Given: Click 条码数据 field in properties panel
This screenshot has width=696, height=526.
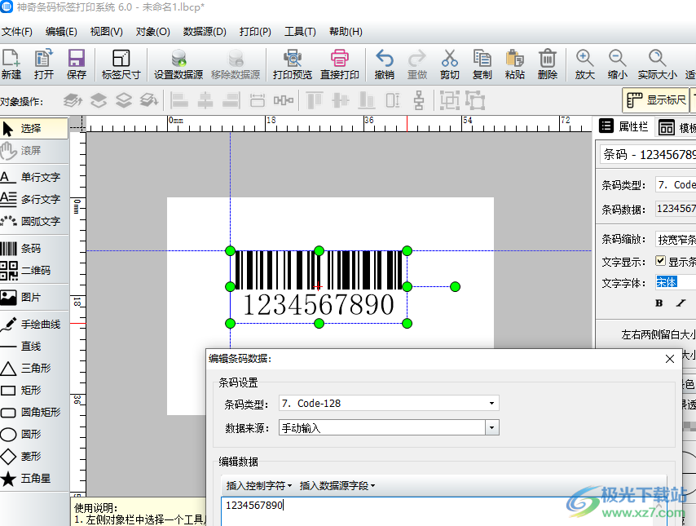Looking at the screenshot, I should [x=676, y=209].
